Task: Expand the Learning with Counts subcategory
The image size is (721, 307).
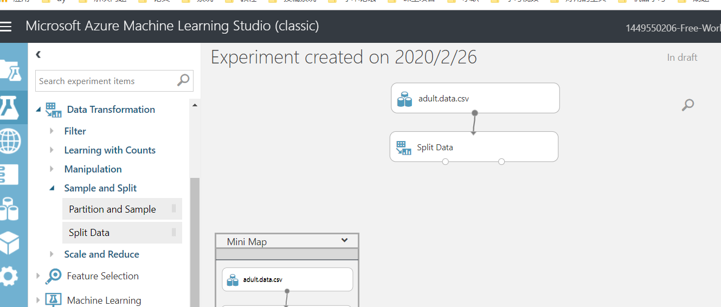Action: [x=51, y=150]
